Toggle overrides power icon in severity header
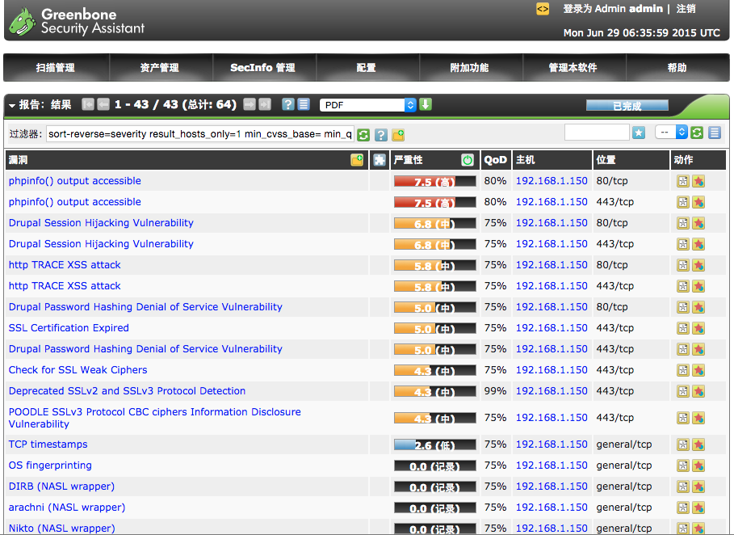Image resolution: width=734 pixels, height=535 pixels. pos(468,160)
